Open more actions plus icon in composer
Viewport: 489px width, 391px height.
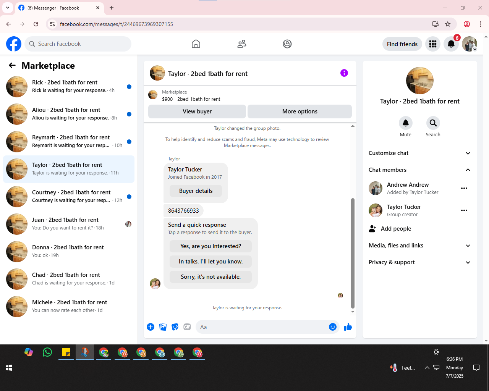(151, 327)
